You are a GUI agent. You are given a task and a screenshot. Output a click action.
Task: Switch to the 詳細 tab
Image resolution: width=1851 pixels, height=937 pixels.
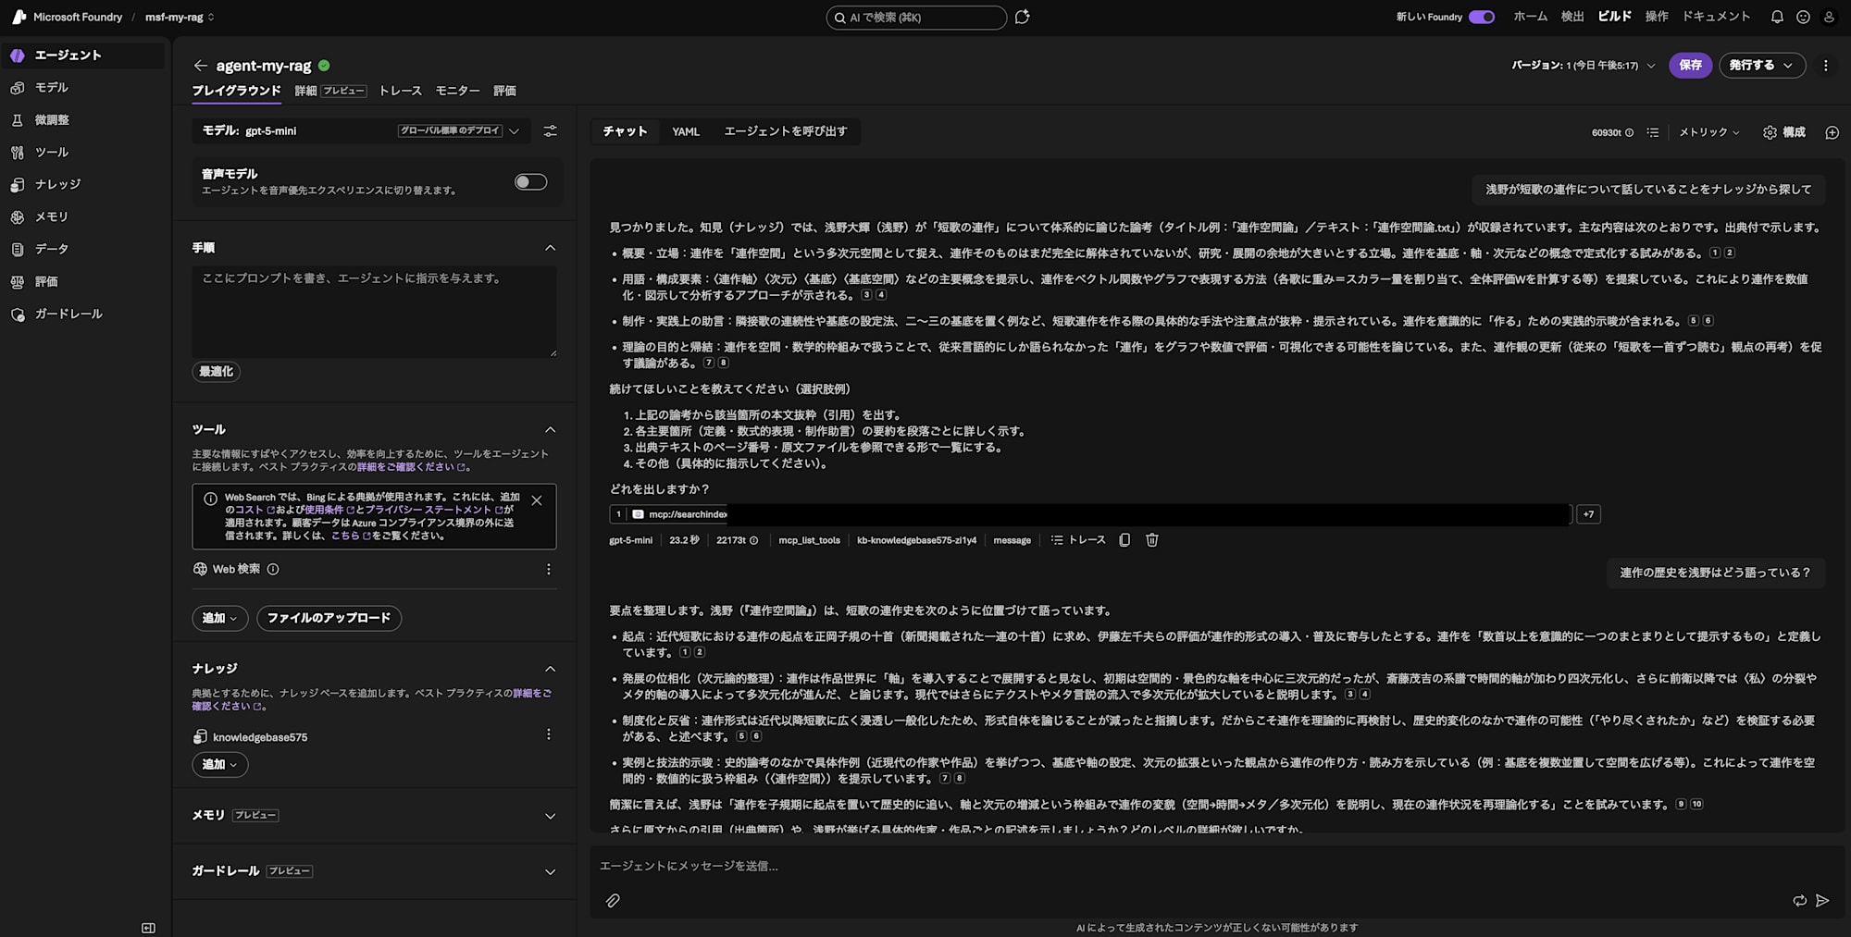[x=330, y=91]
